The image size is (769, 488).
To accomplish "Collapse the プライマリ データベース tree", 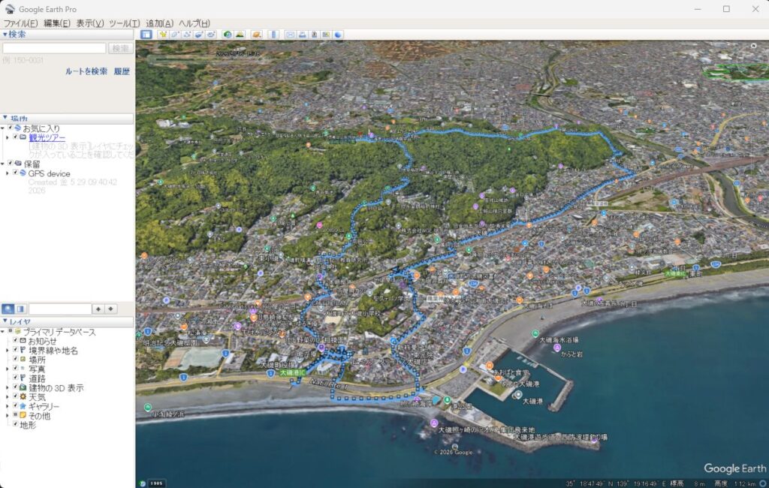I will (3, 332).
